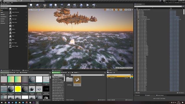Open Launch options dropdown arrow
185x104 pixels.
tap(97, 5)
